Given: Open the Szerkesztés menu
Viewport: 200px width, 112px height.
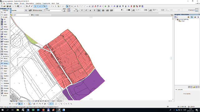Looking at the screenshot, I should pyautogui.click(x=9, y=3).
